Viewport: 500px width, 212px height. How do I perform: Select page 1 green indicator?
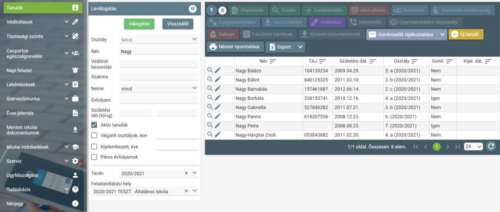pos(437,147)
